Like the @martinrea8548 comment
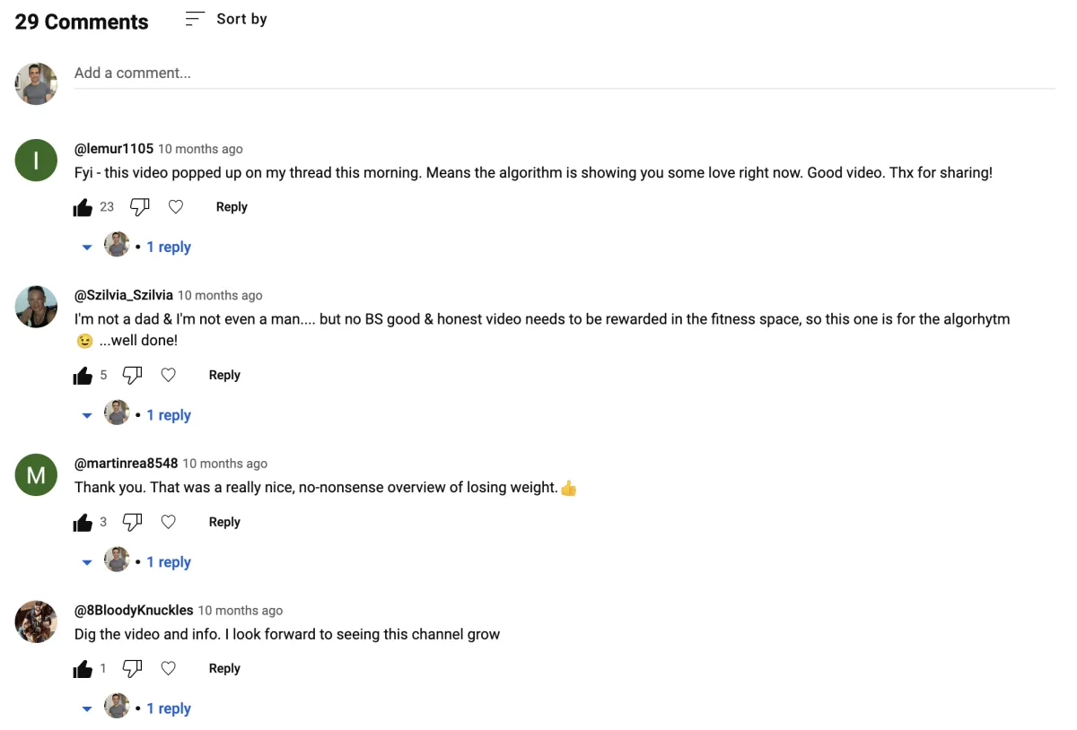1077x730 pixels. 83,522
